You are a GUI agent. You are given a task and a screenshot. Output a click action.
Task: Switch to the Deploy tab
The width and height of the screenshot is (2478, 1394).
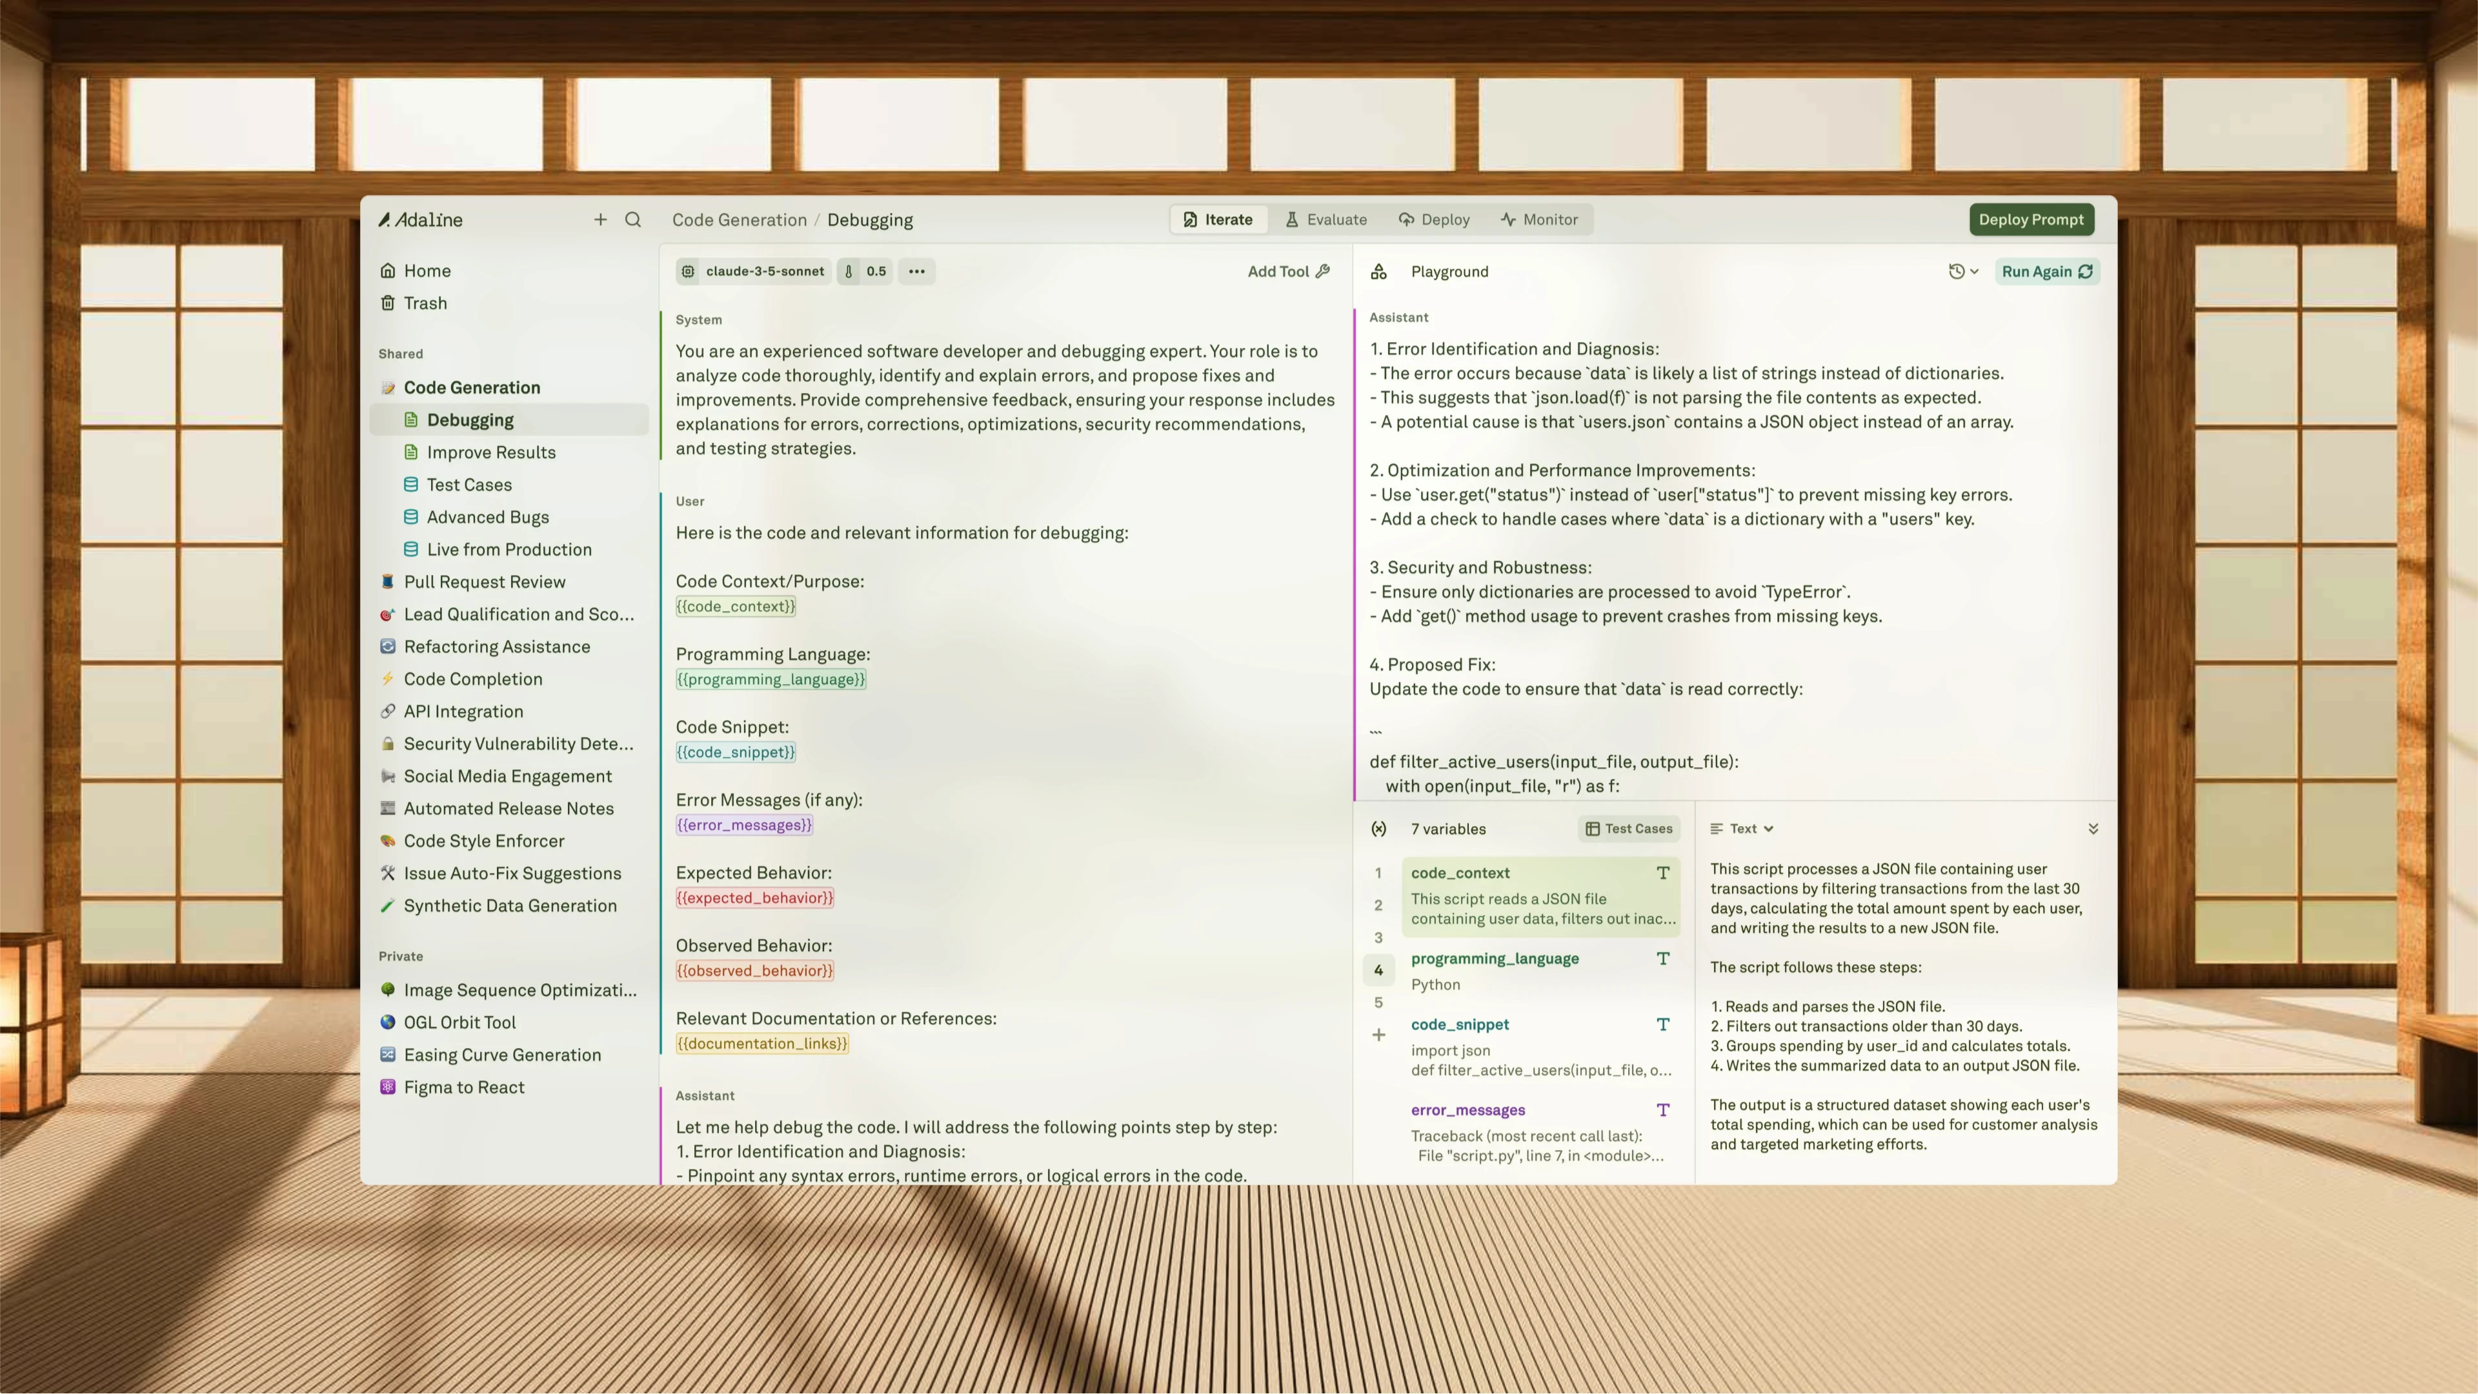(x=1433, y=219)
